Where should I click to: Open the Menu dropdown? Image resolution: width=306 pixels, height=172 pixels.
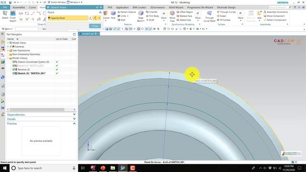7,29
